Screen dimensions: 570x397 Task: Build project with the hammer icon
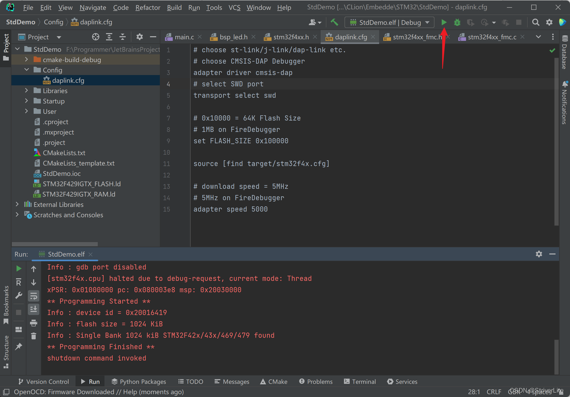click(334, 23)
